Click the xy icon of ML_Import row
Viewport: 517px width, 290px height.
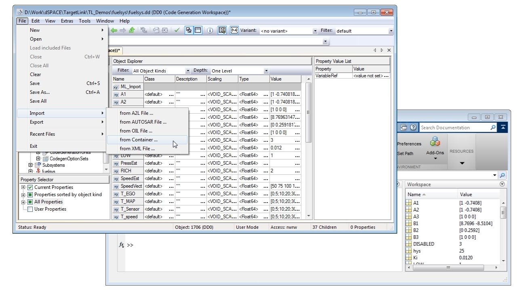pos(116,87)
